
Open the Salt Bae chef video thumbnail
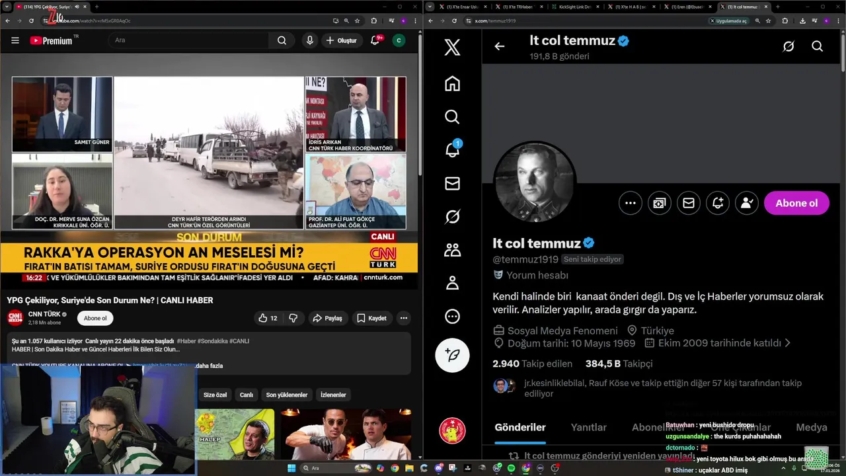(x=346, y=434)
